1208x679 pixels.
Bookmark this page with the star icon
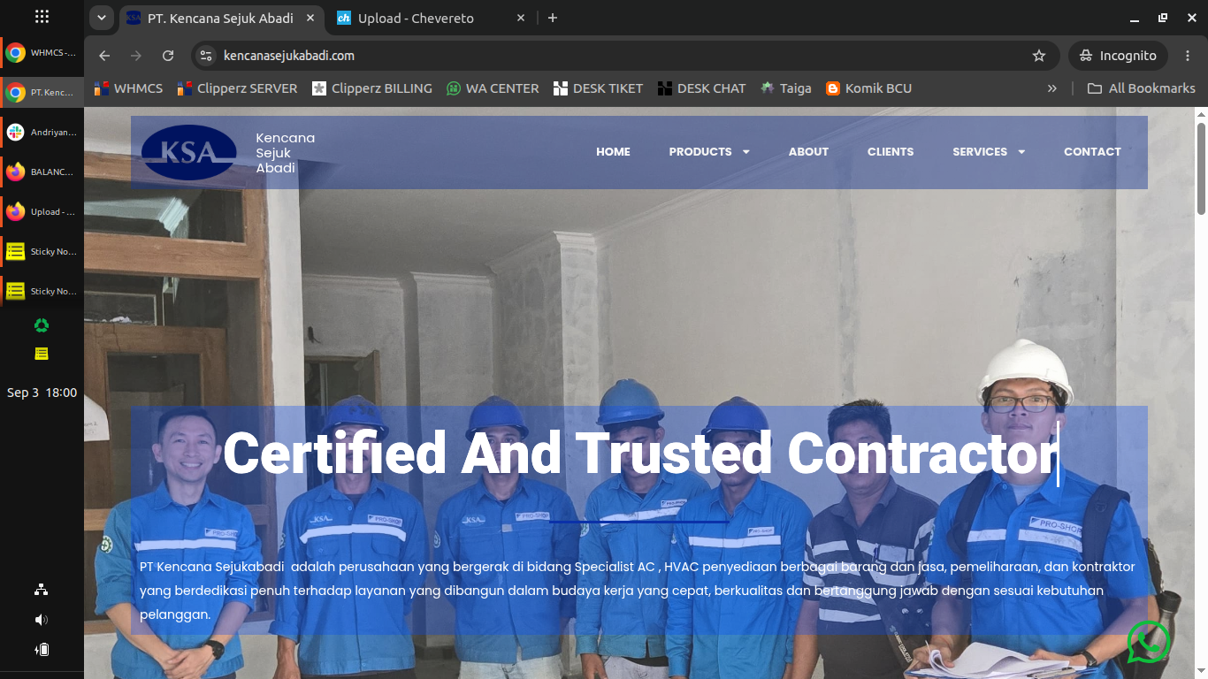pyautogui.click(x=1039, y=56)
